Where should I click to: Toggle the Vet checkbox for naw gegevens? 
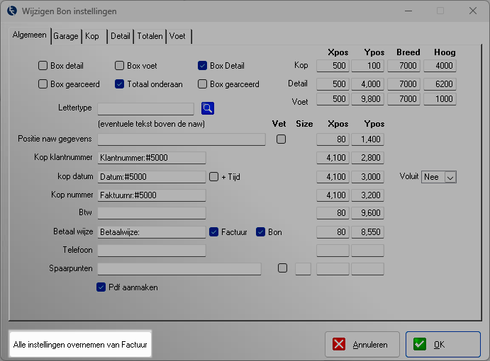tap(282, 139)
